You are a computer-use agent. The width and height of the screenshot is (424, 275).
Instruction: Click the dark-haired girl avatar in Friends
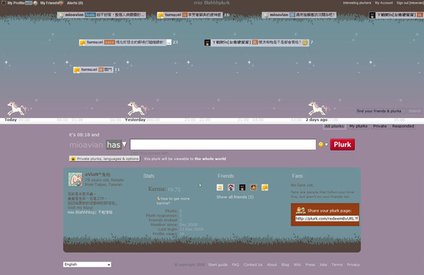point(231,187)
